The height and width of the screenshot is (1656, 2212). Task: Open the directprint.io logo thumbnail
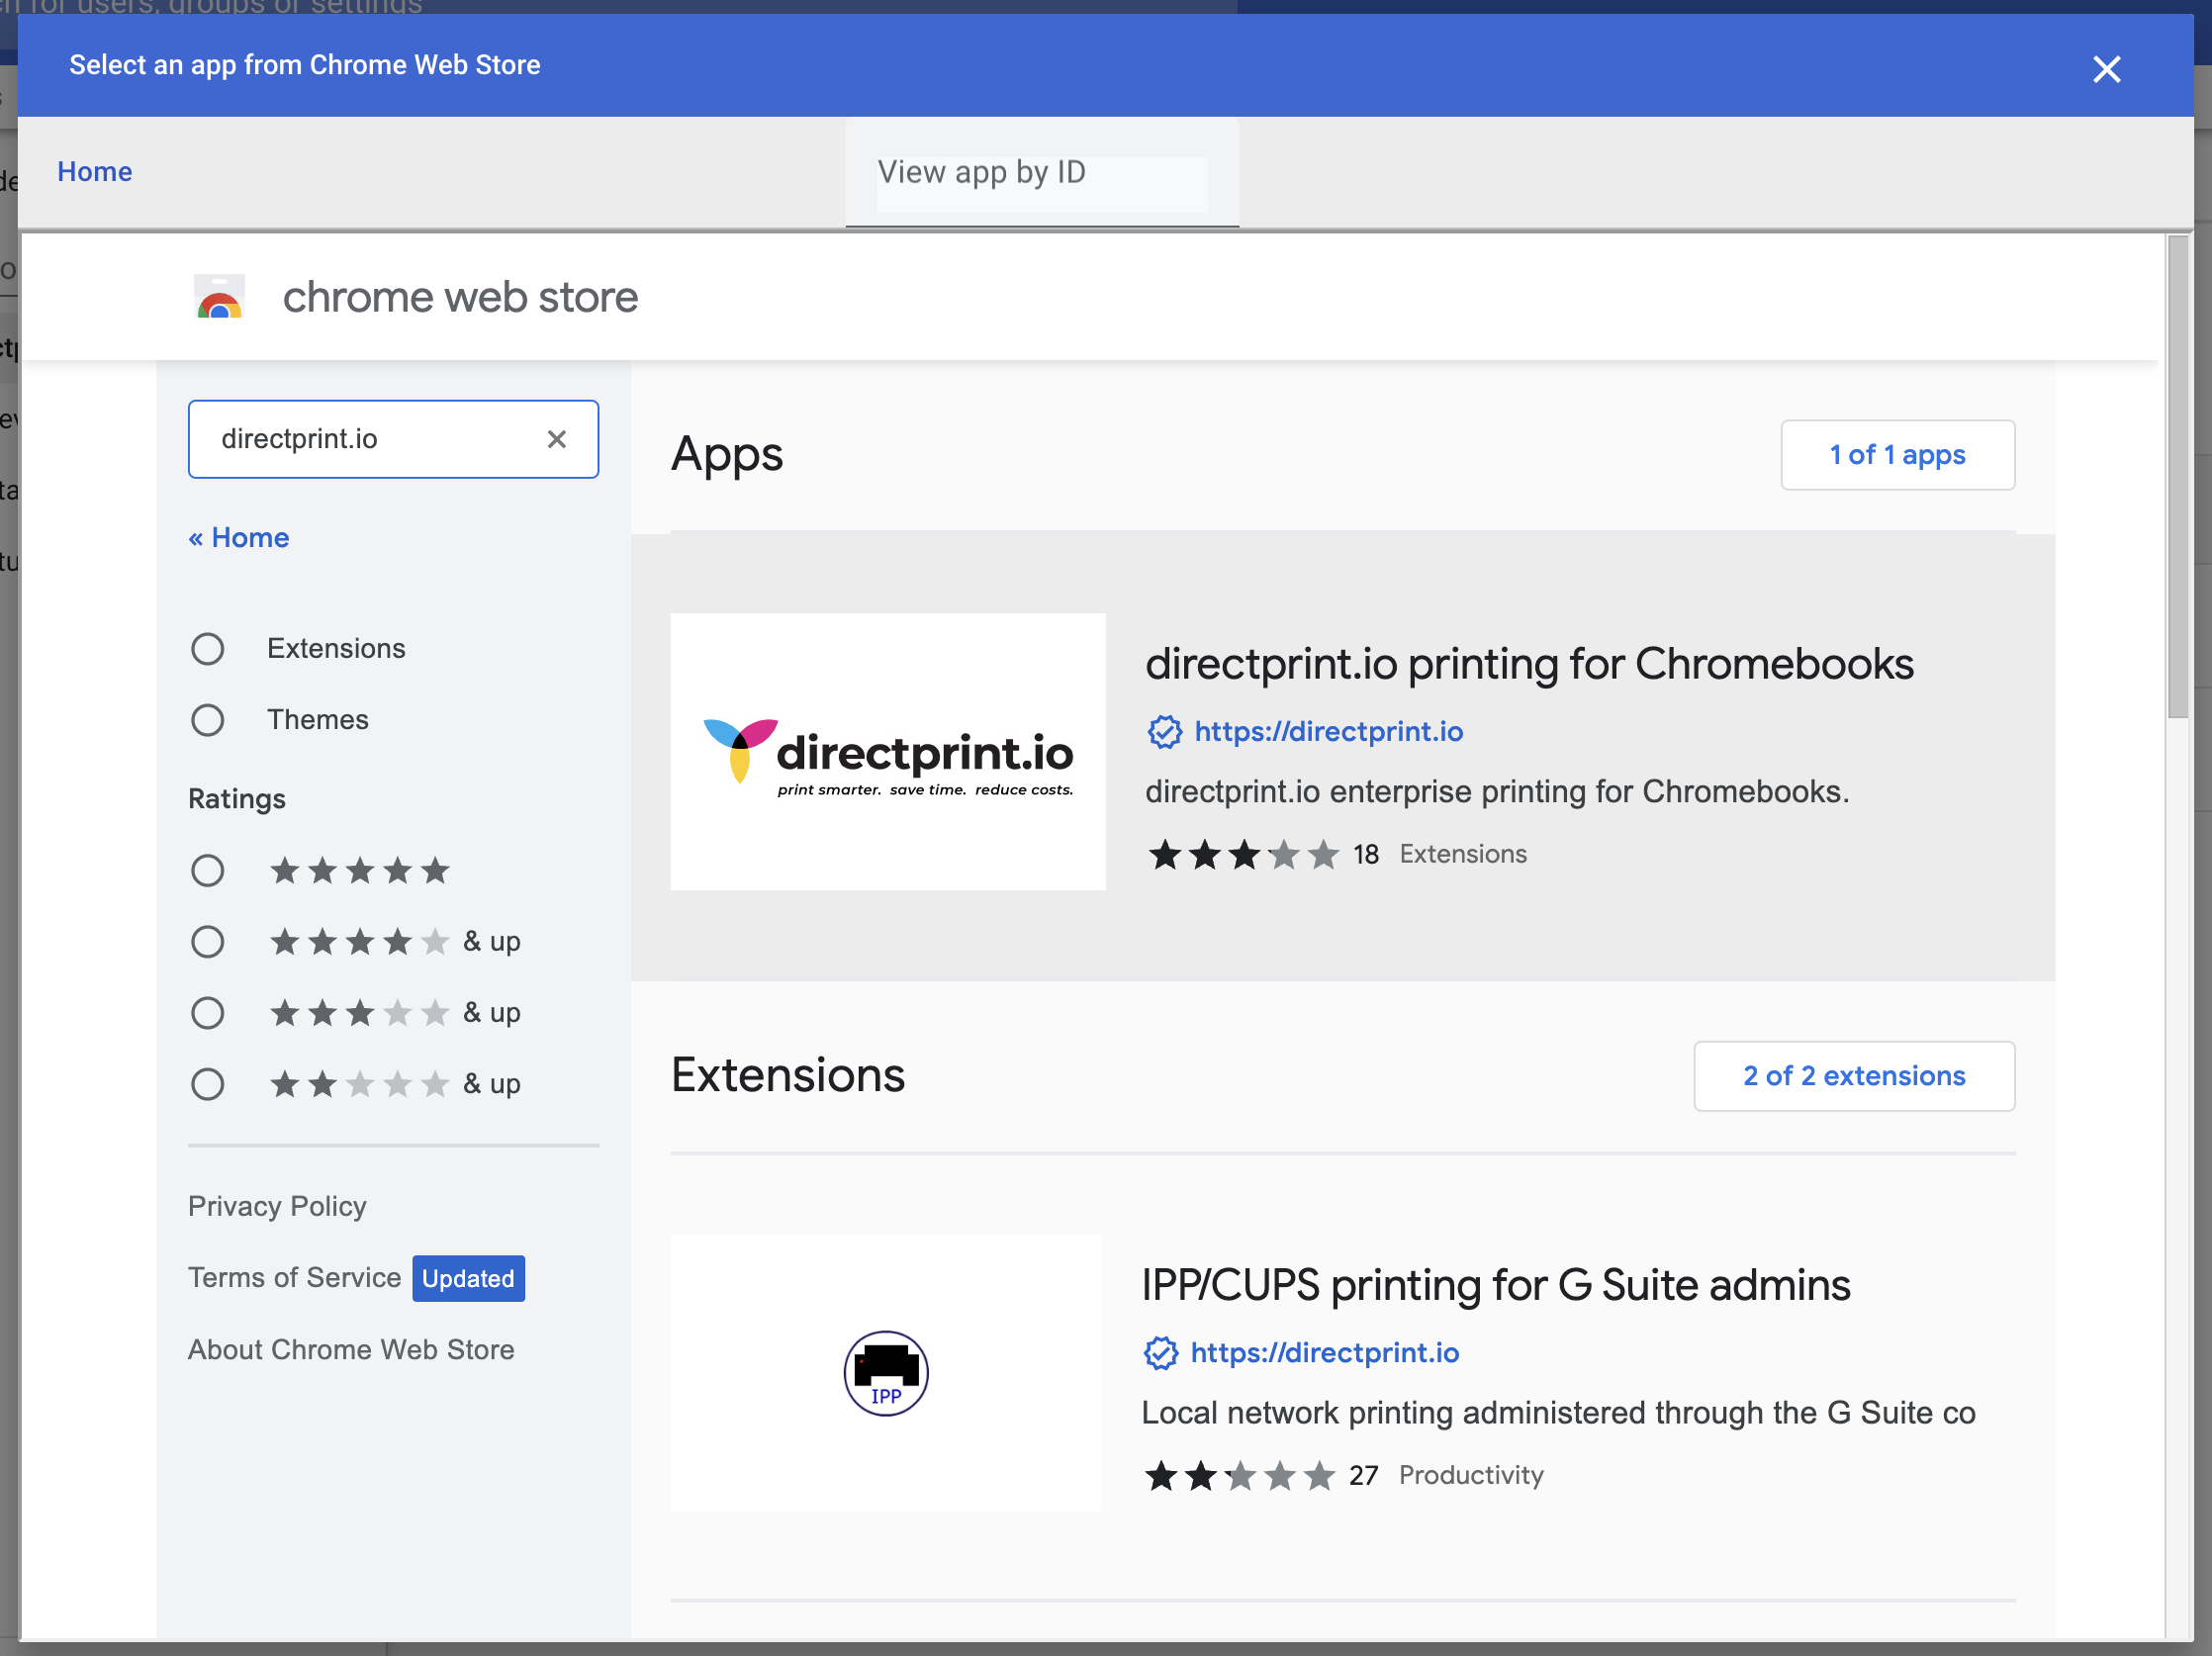click(888, 752)
